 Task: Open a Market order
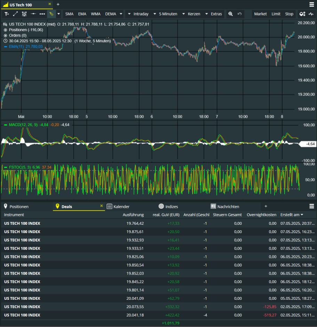(x=260, y=14)
